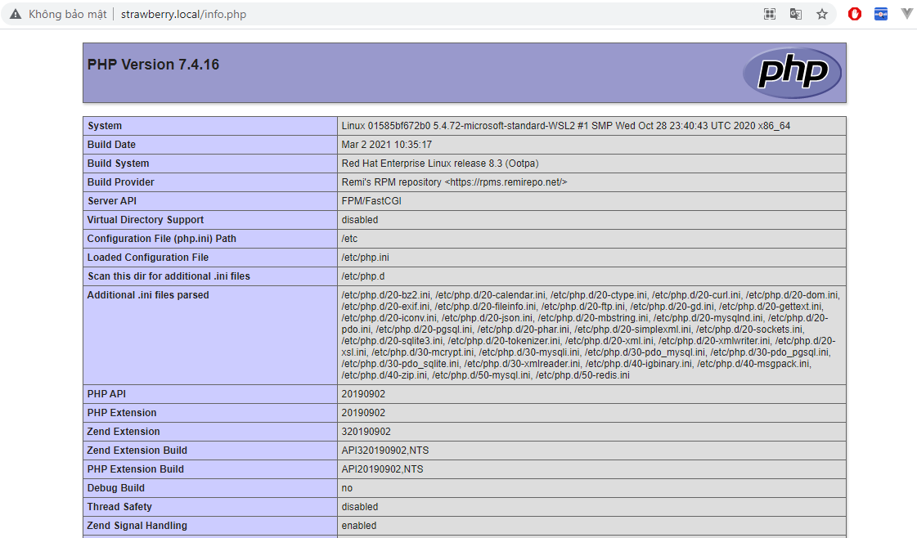917x538 pixels.
Task: Select the Configuration File (php.ini) Path label
Action: click(161, 238)
